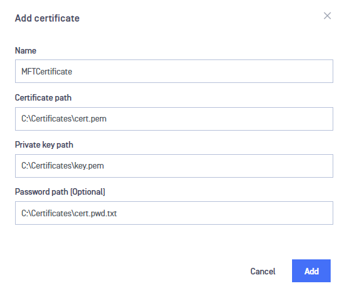Click the Password path (Optional) label

(60, 192)
